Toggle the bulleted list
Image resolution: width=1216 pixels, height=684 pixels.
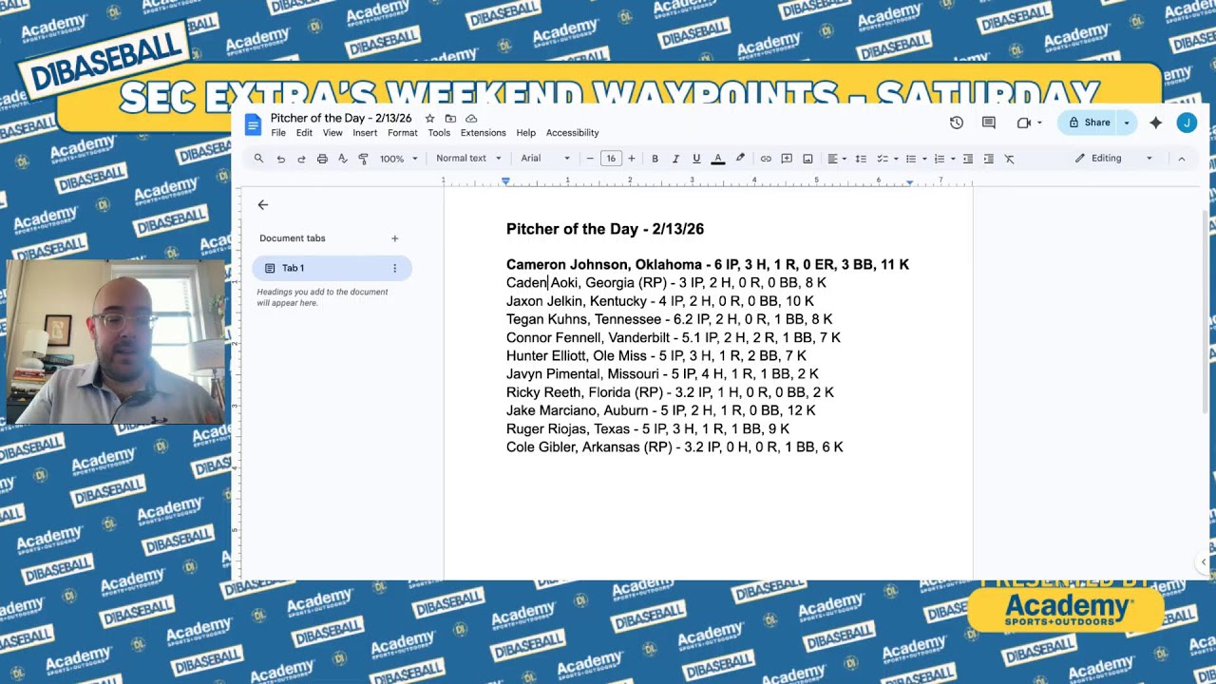pyautogui.click(x=910, y=159)
